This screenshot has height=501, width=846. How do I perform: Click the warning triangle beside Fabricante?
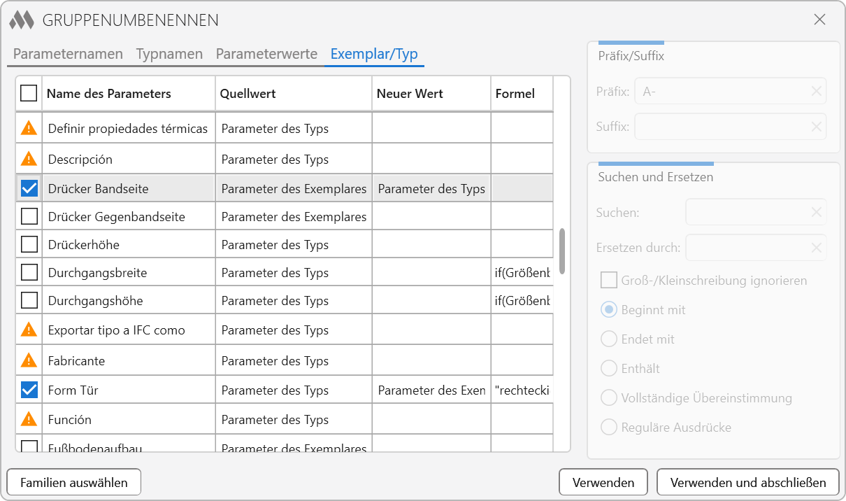(29, 360)
